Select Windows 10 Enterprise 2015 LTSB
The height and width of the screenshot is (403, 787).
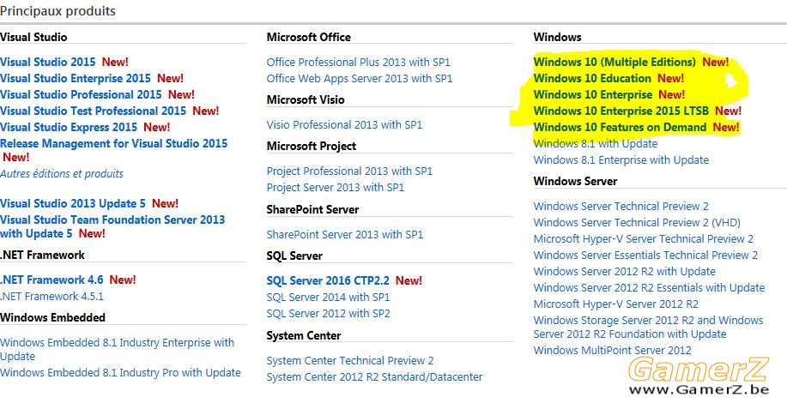621,111
